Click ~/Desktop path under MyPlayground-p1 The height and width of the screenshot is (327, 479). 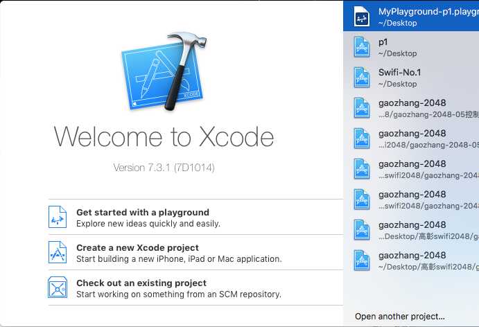click(397, 23)
